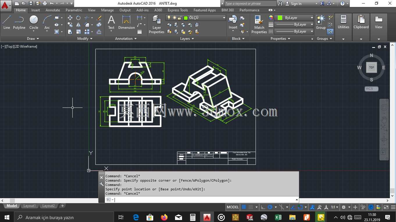Click the search keyword or phrase box

pyautogui.click(x=250, y=3)
